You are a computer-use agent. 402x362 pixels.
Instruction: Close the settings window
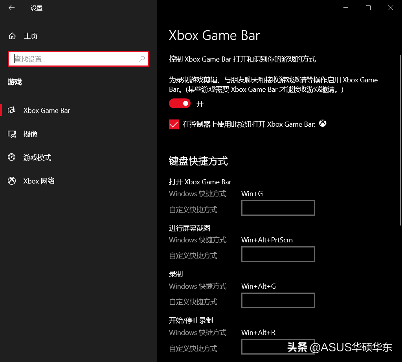391,8
